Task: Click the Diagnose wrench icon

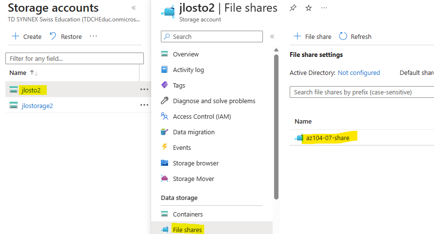Action: tap(164, 100)
